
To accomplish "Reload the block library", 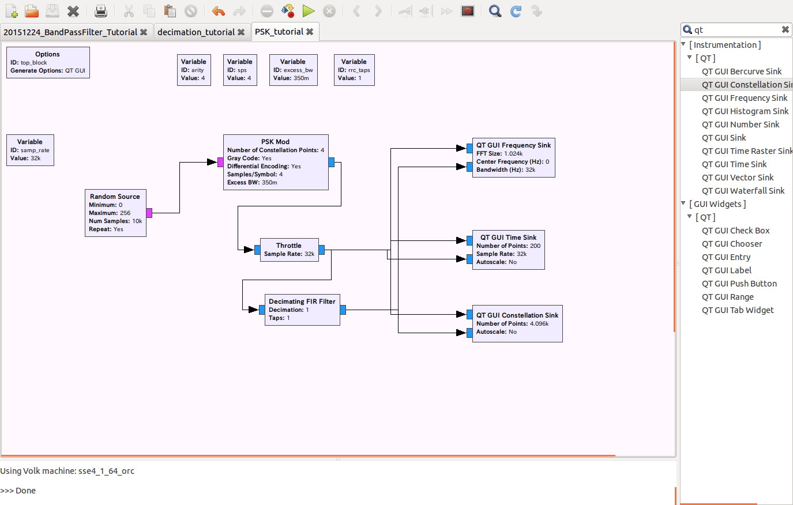I will pos(517,10).
